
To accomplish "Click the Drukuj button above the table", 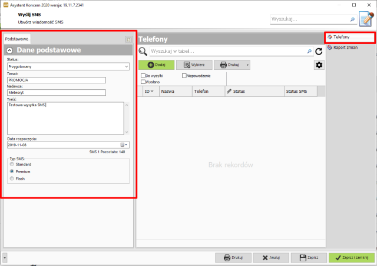I will [x=229, y=65].
